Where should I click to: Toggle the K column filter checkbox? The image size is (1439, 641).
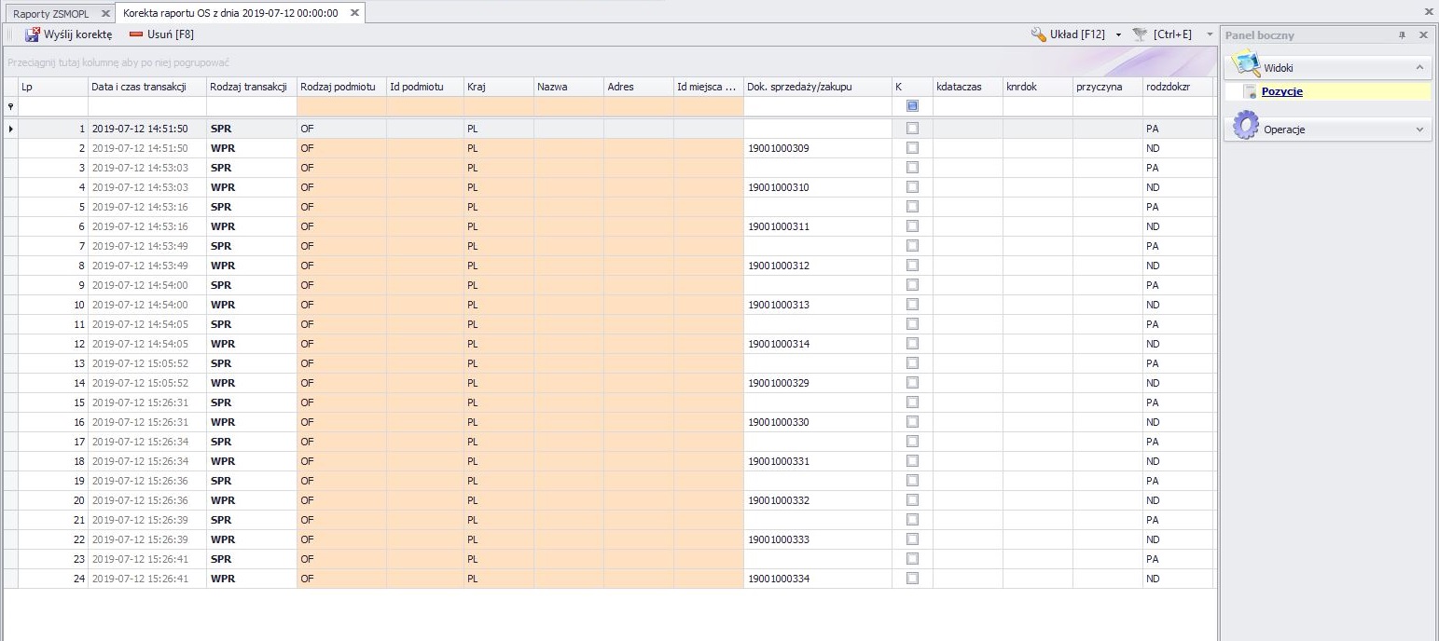pos(912,106)
